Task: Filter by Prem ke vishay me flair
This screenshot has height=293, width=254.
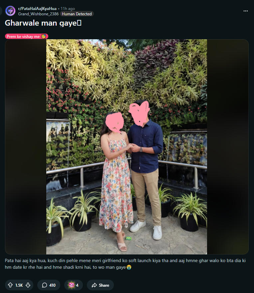Action: (x=27, y=37)
